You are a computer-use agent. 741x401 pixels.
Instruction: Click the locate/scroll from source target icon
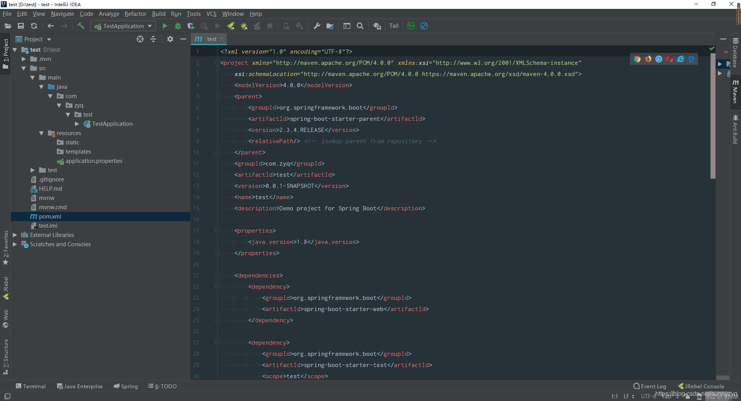pyautogui.click(x=140, y=39)
